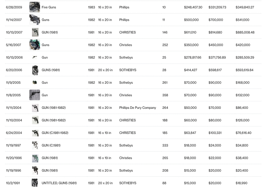This screenshot has height=189, width=268.
Task: Open the Five Guns title link
Action: coord(49,7)
